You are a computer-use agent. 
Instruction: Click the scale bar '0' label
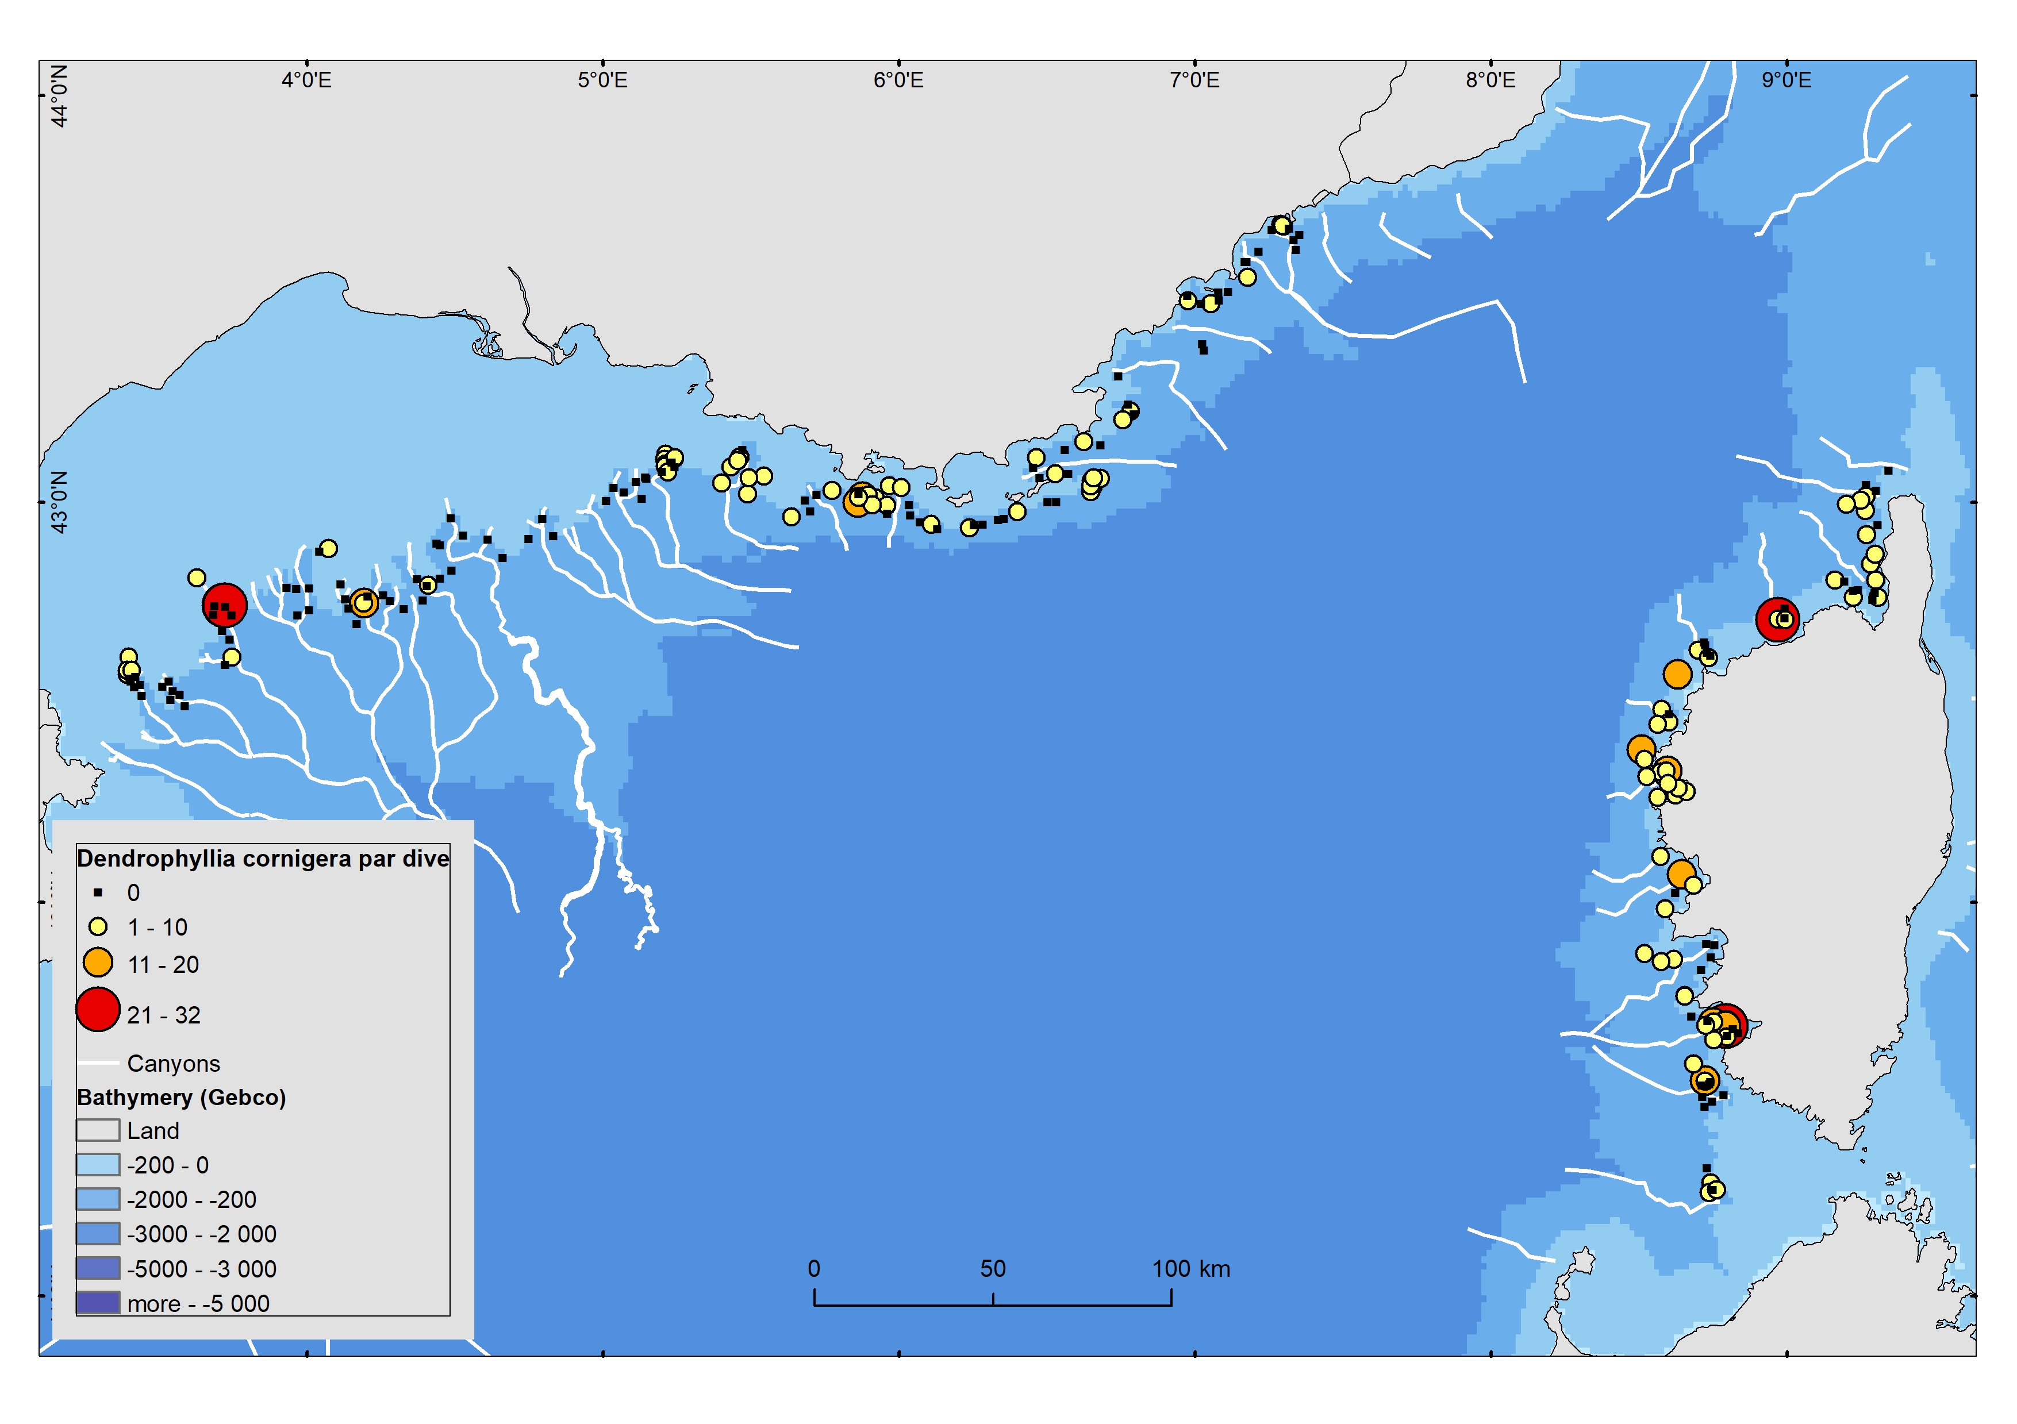coord(815,1268)
